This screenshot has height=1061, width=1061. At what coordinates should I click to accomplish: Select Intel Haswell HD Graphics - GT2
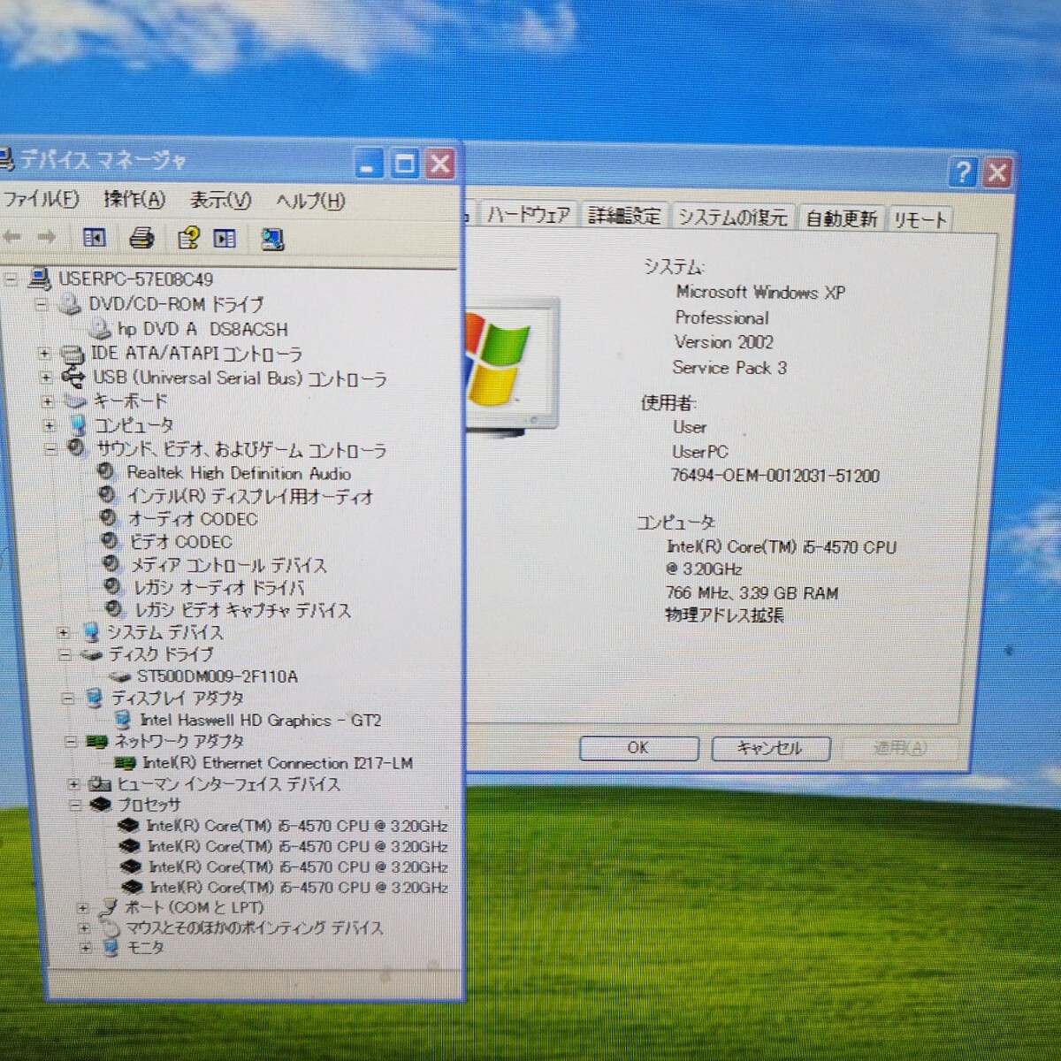click(x=261, y=720)
